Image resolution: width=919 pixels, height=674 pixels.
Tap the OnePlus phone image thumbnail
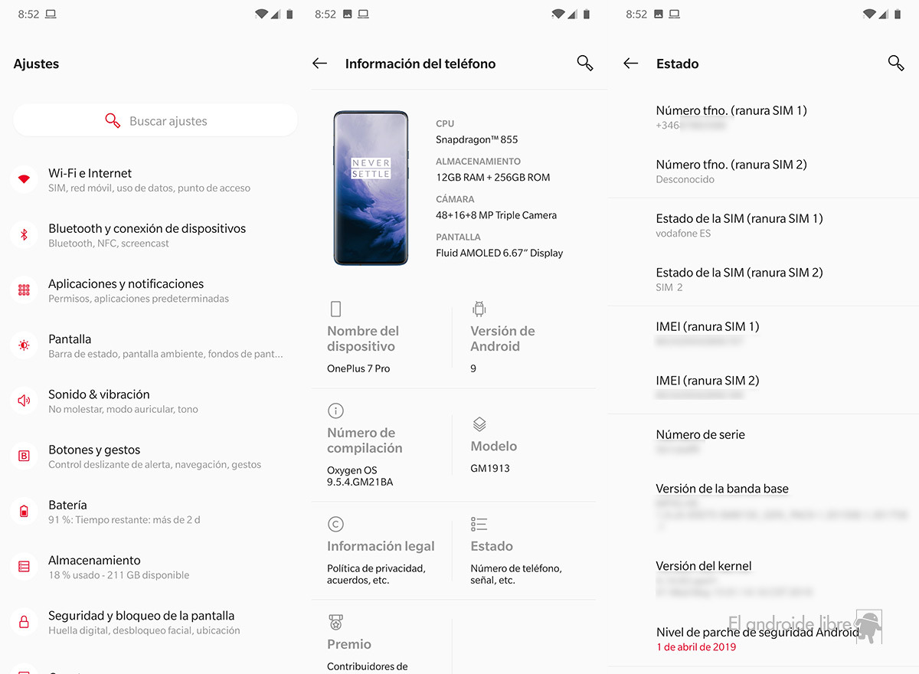pos(371,188)
